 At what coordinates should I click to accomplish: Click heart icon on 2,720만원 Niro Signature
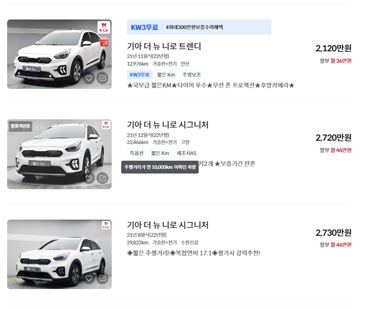point(89,178)
